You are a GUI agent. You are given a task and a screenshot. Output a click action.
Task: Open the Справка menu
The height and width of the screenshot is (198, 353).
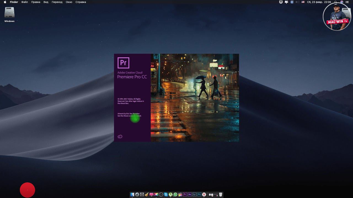click(x=81, y=2)
